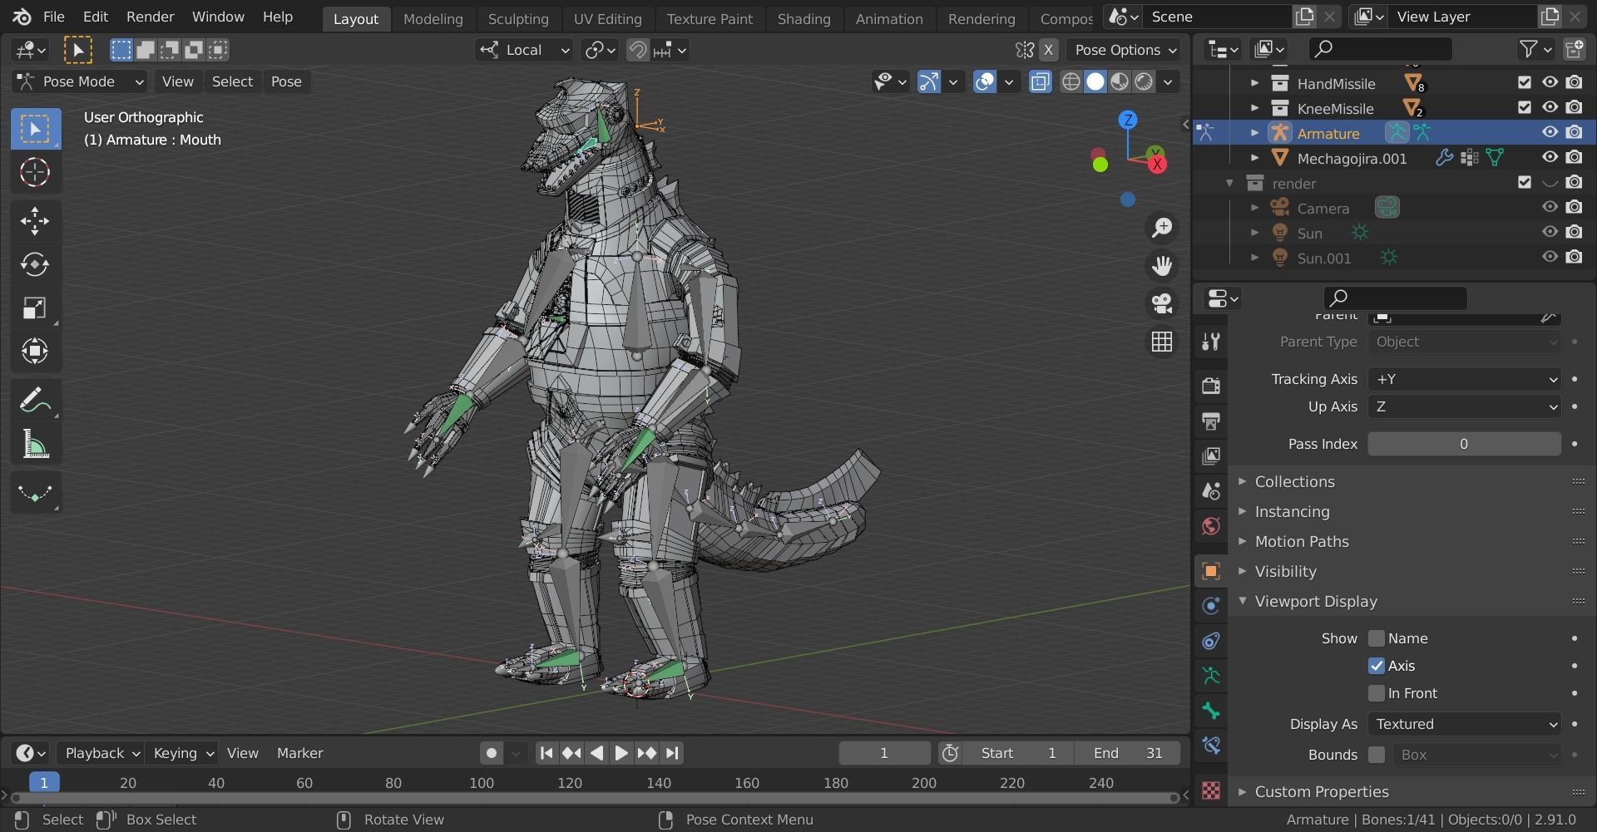Click the pan view hand icon
1597x832 pixels.
pyautogui.click(x=1162, y=266)
